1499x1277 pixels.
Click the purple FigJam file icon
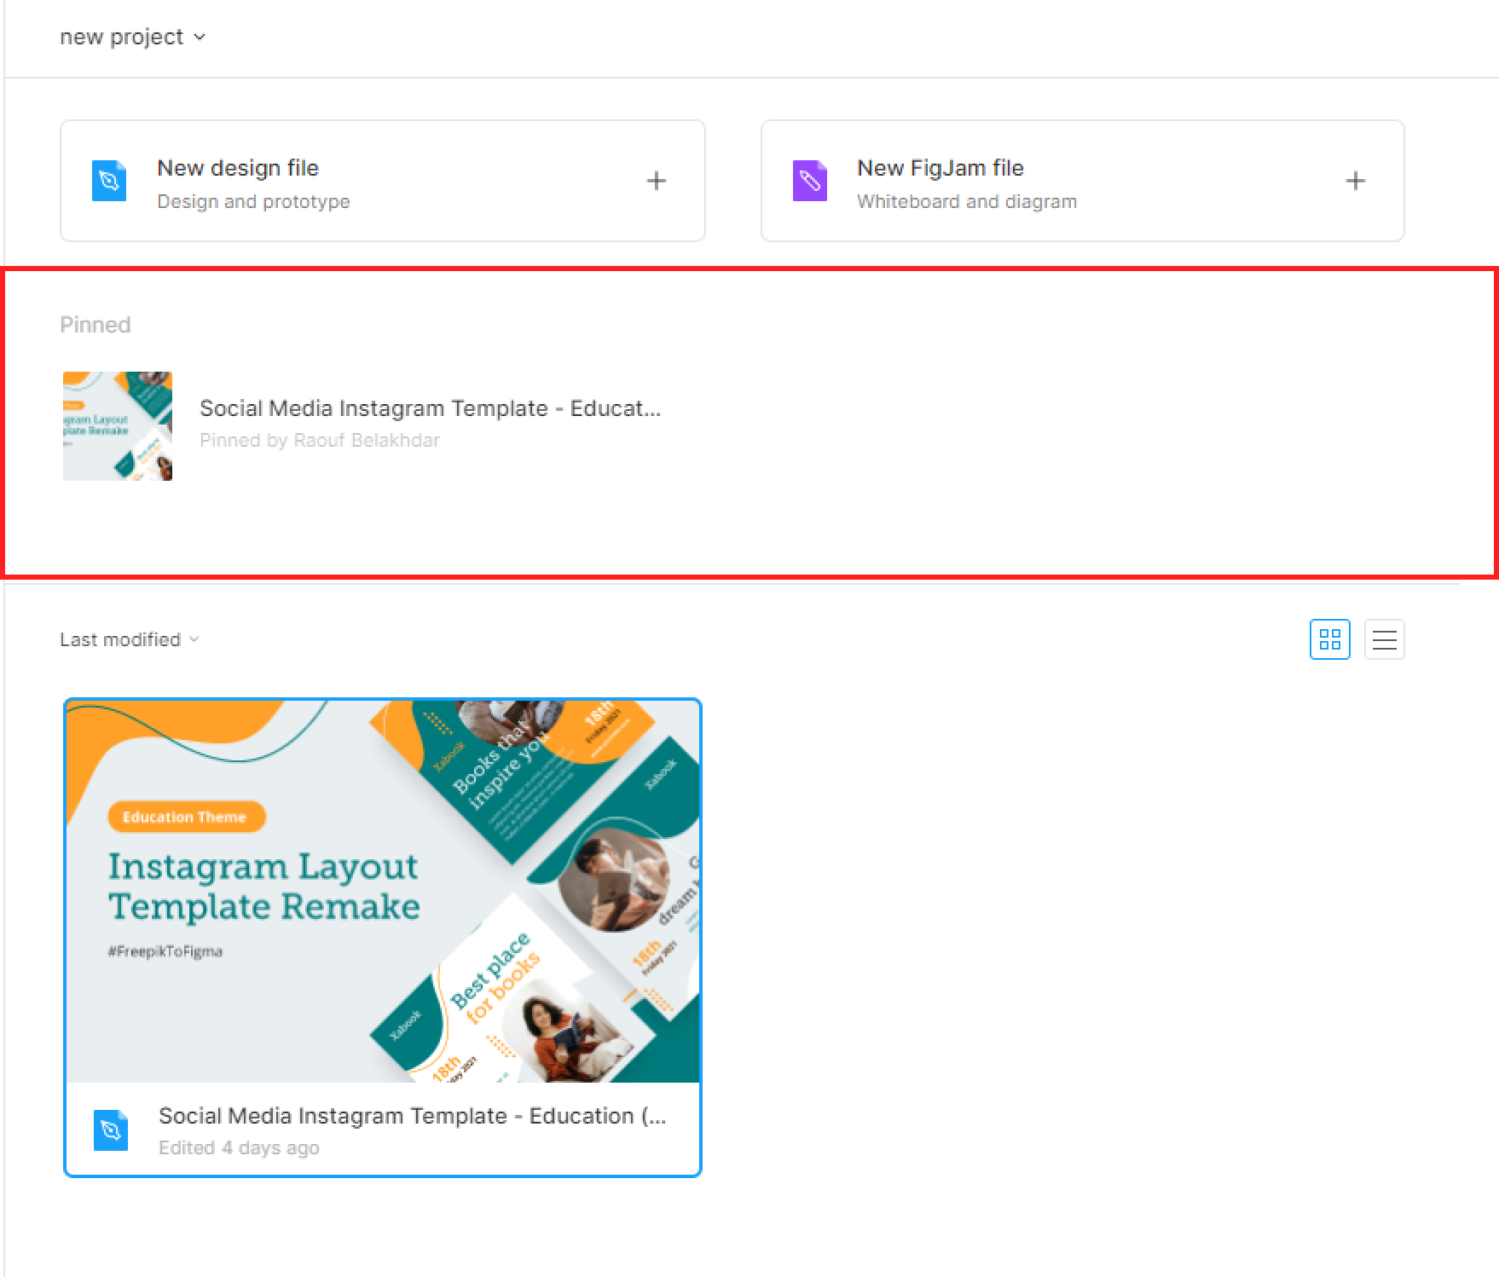pyautogui.click(x=809, y=181)
